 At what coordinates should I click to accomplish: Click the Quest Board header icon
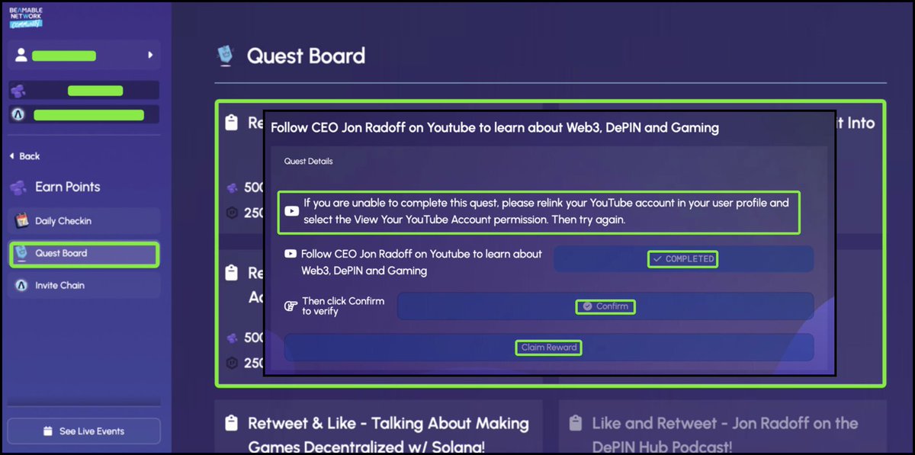tap(226, 55)
